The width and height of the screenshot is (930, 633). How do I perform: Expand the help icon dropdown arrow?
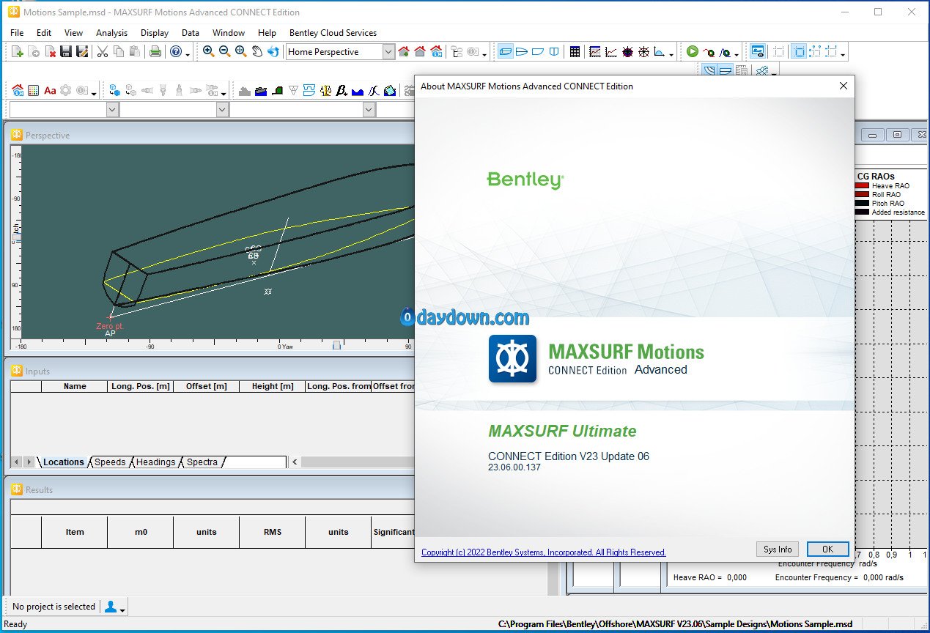point(188,53)
